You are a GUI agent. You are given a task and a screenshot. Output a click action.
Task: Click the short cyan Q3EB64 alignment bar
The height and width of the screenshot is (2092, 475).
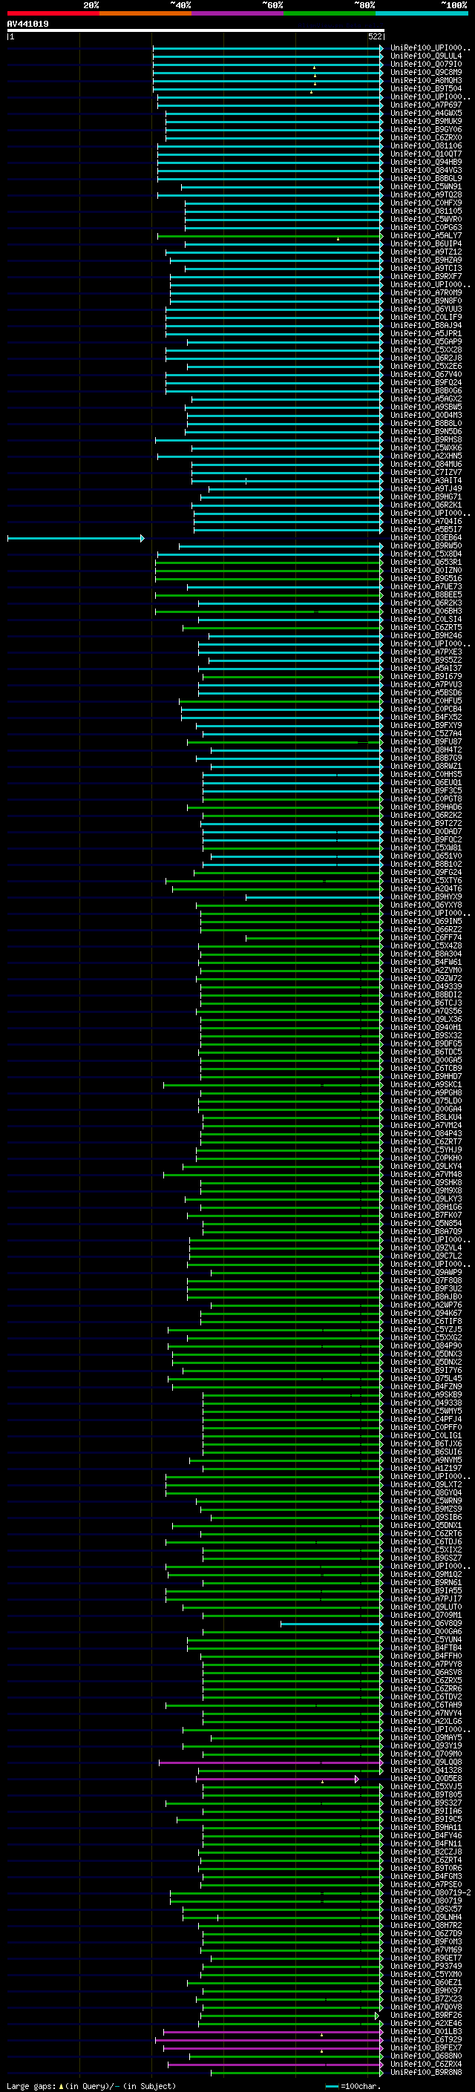76,539
